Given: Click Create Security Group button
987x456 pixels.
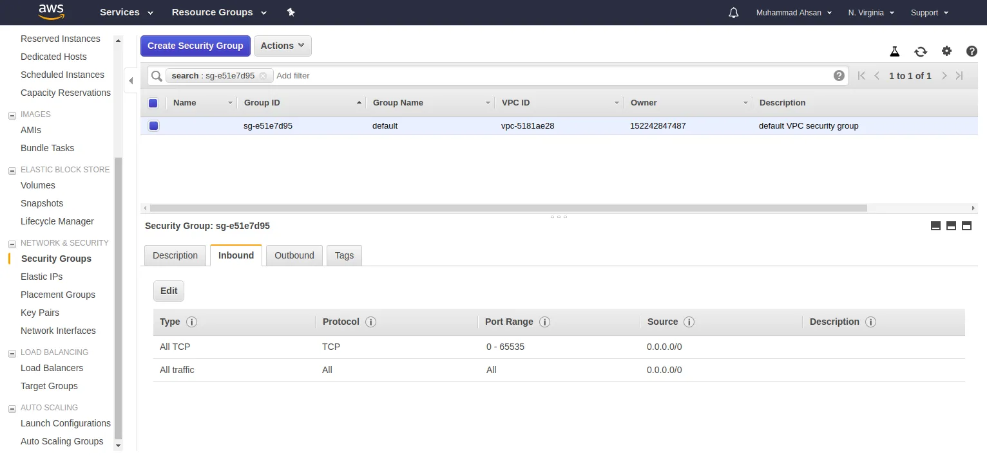Looking at the screenshot, I should [x=195, y=46].
